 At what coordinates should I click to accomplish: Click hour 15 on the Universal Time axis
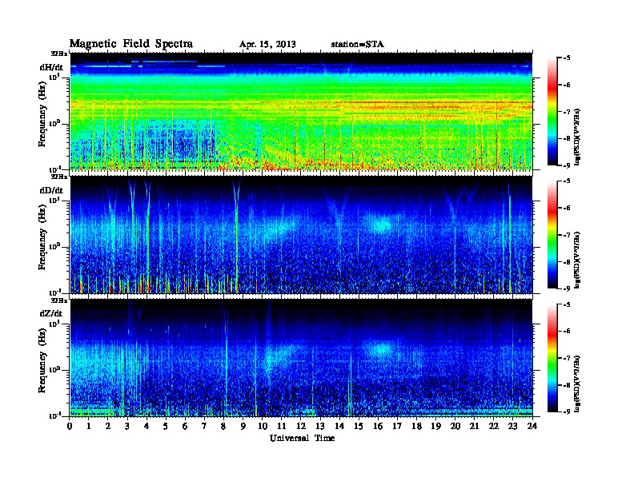359,426
